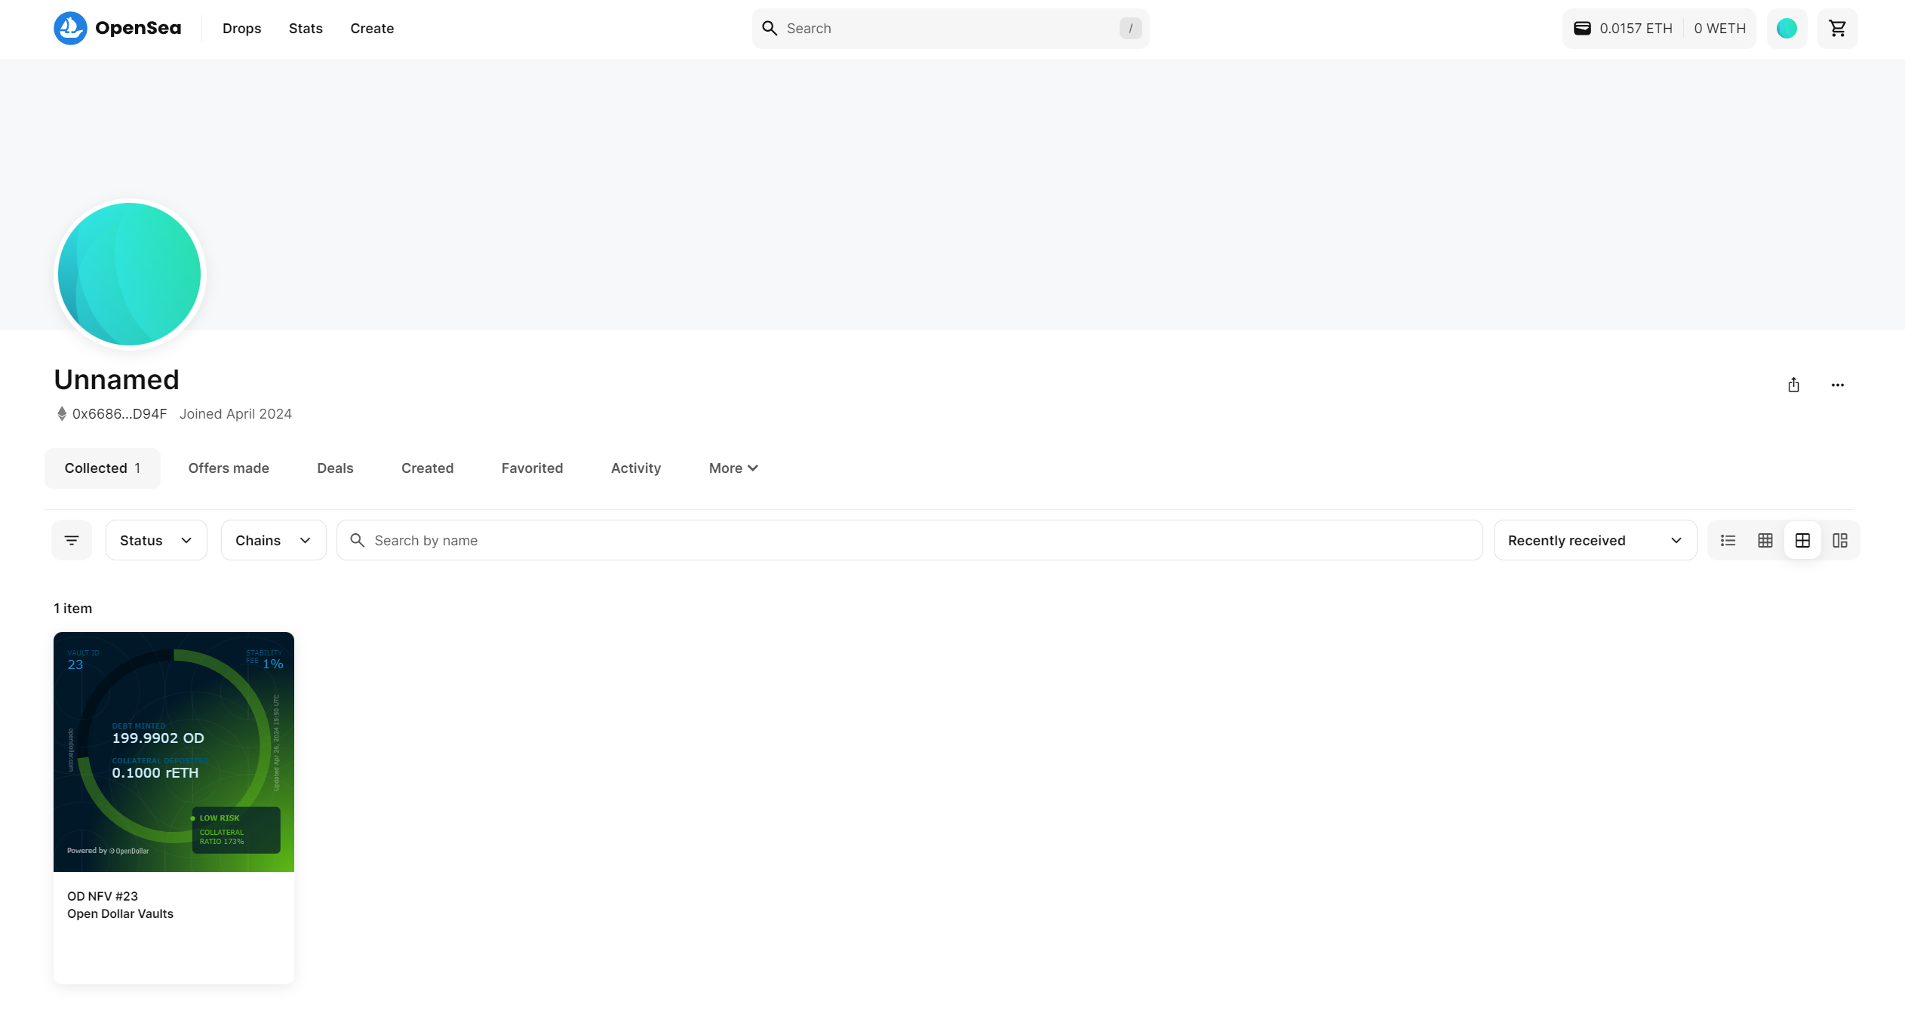Click the OpenSea logo
This screenshot has width=1905, height=1022.
(x=117, y=29)
